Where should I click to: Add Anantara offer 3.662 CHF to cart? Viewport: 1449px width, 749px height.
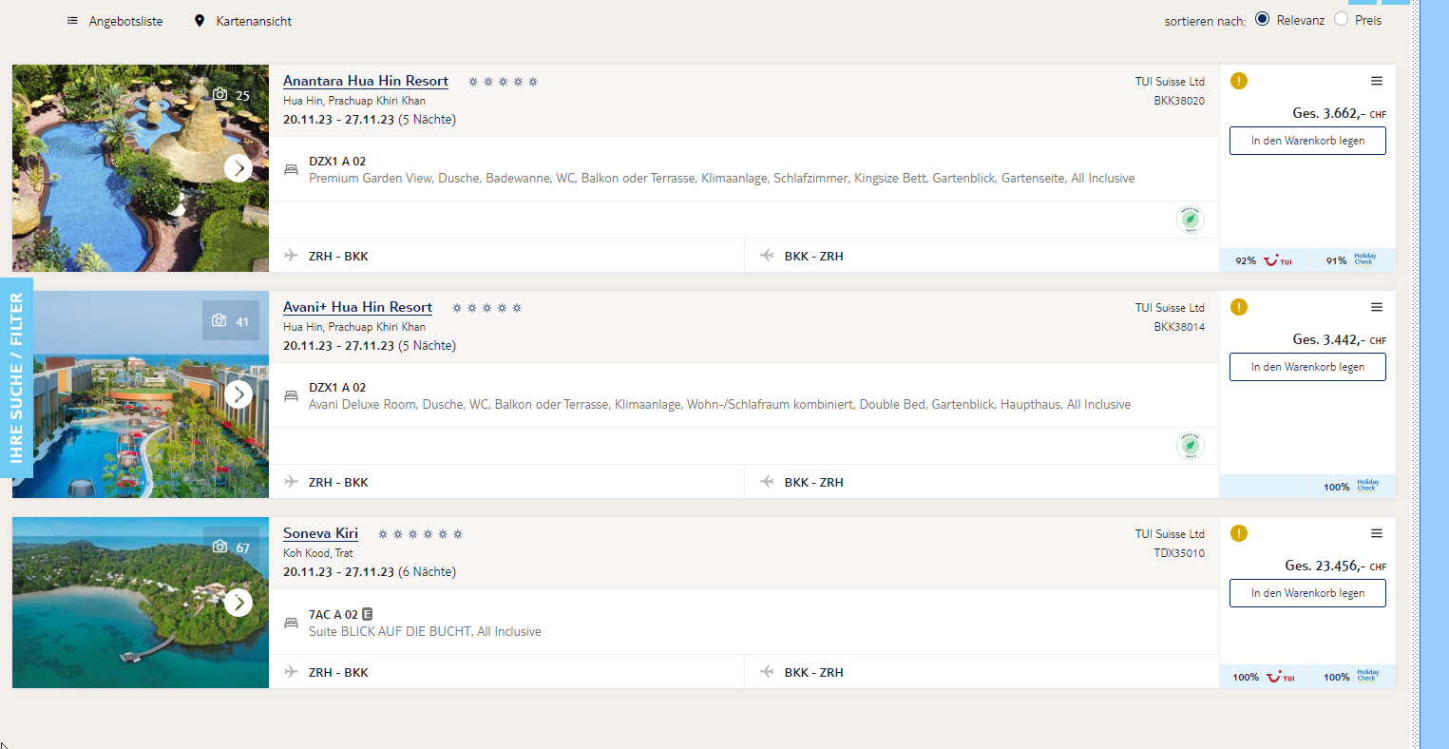pos(1307,141)
